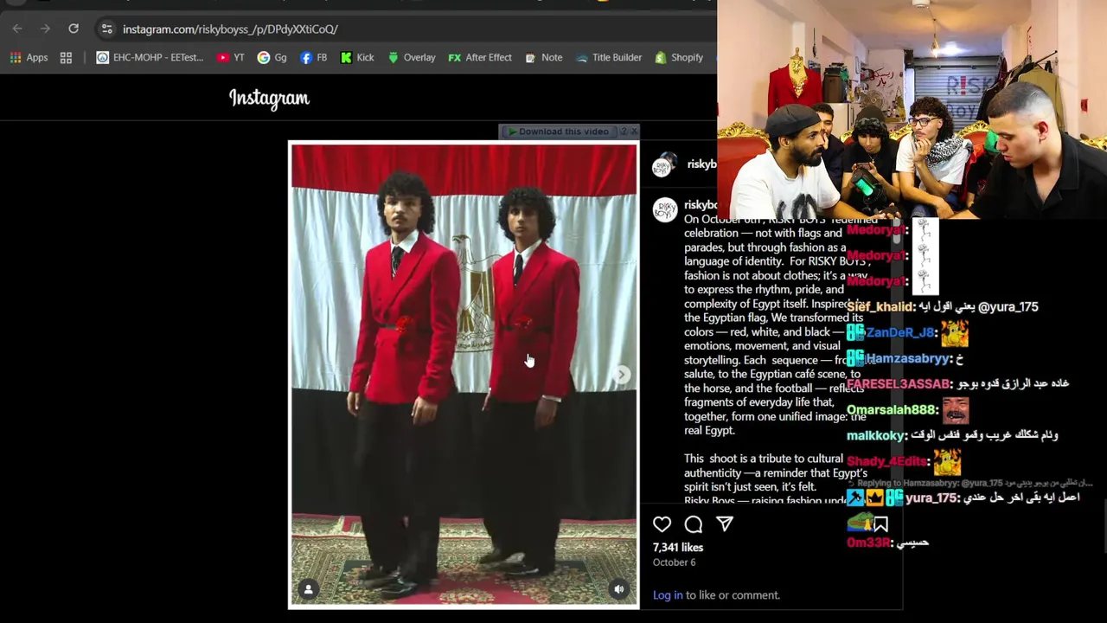Viewport: 1107px width, 623px height.
Task: Select chat username Sief_khalid
Action: pyautogui.click(x=880, y=306)
